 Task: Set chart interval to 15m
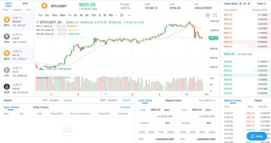tap(54, 15)
